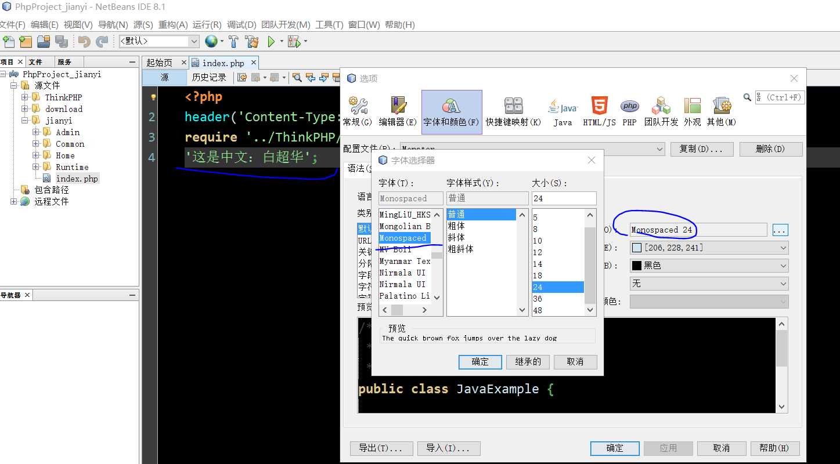
Task: Select index.php in the project tree
Action: pyautogui.click(x=77, y=179)
